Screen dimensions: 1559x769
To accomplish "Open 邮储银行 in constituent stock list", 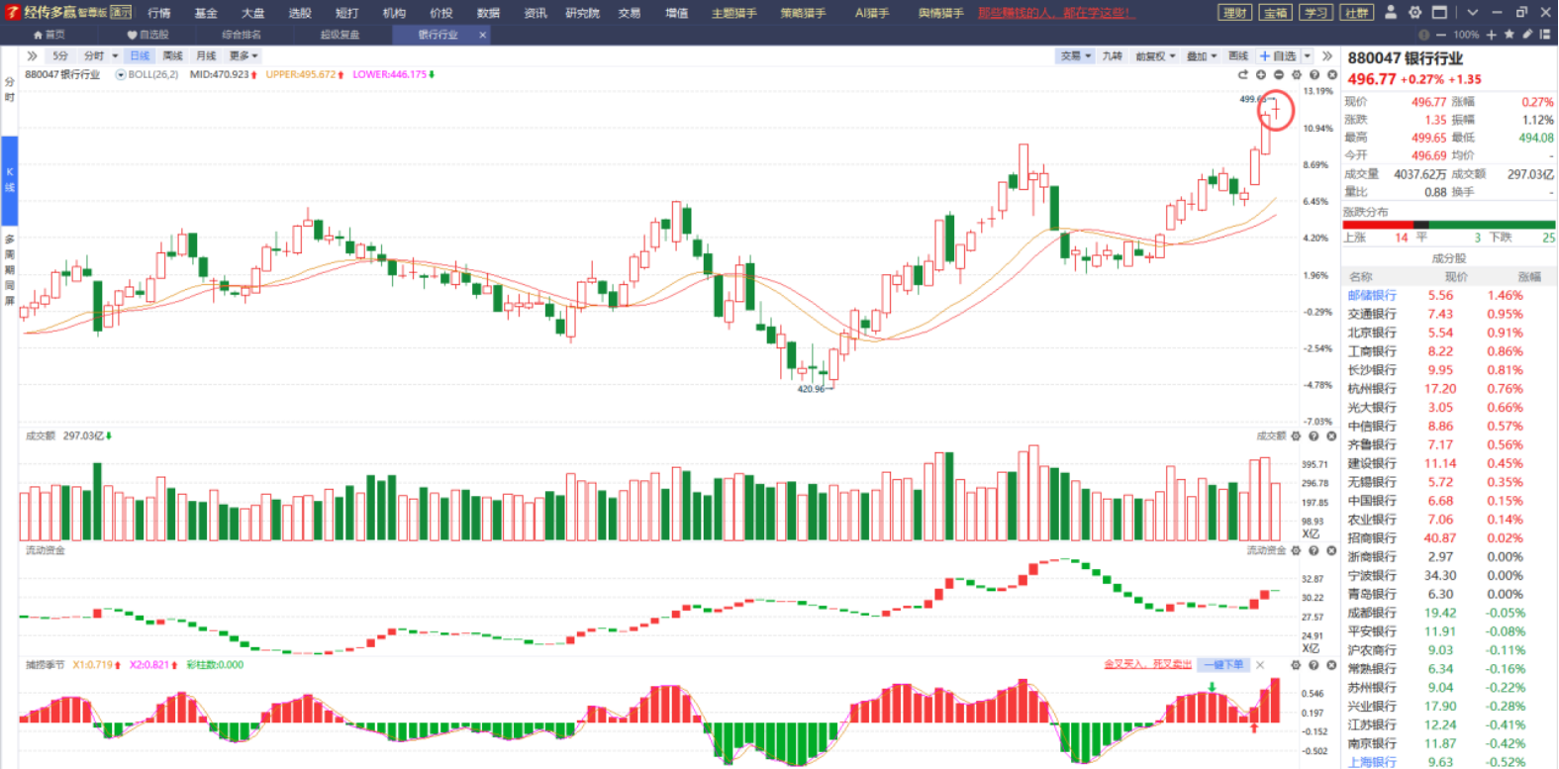I will tap(1372, 295).
